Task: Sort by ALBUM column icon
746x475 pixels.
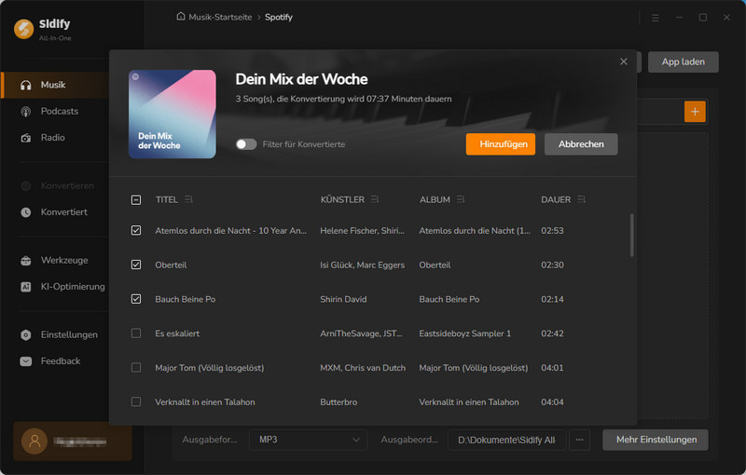Action: (x=460, y=199)
